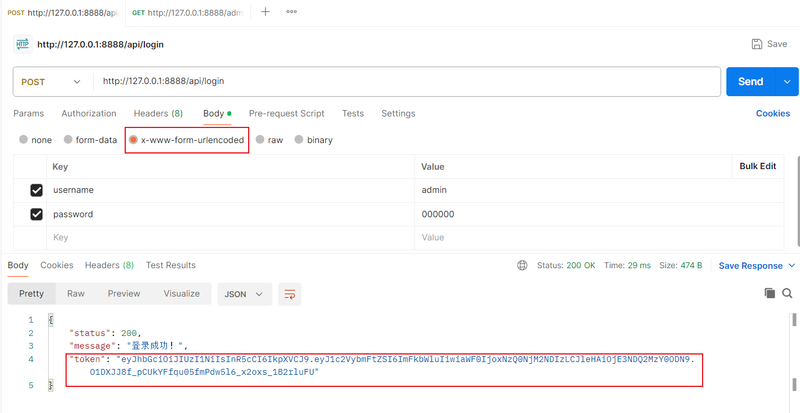Image resolution: width=800 pixels, height=413 pixels.
Task: Switch to the GET admin request tab
Action: [x=188, y=13]
